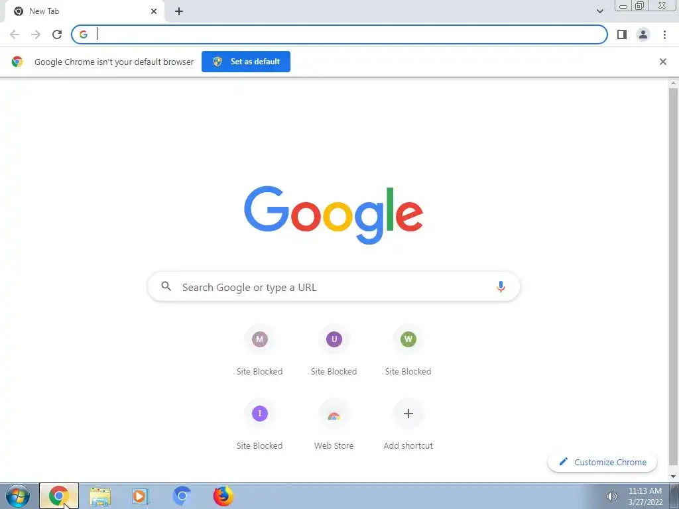Click the Google G icon in the address bar
The image size is (679, 509).
pos(83,34)
